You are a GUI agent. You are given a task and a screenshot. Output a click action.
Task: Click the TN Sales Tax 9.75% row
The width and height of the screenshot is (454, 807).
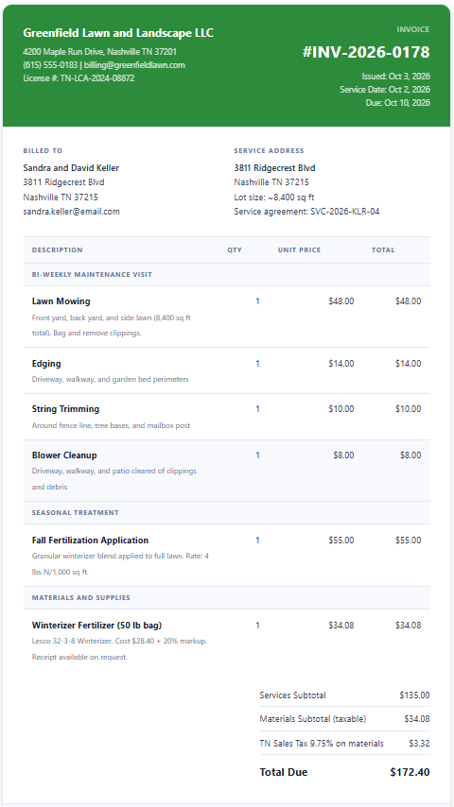click(344, 744)
